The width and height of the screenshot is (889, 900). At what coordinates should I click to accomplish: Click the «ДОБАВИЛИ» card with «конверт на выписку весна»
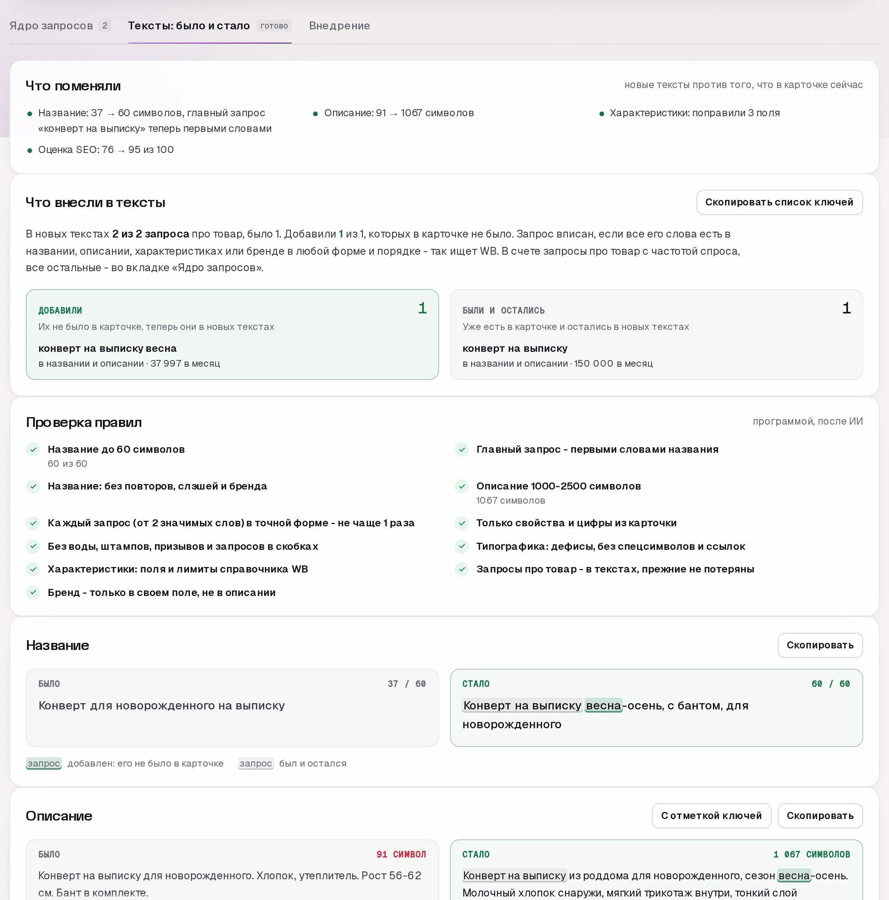[x=232, y=335]
